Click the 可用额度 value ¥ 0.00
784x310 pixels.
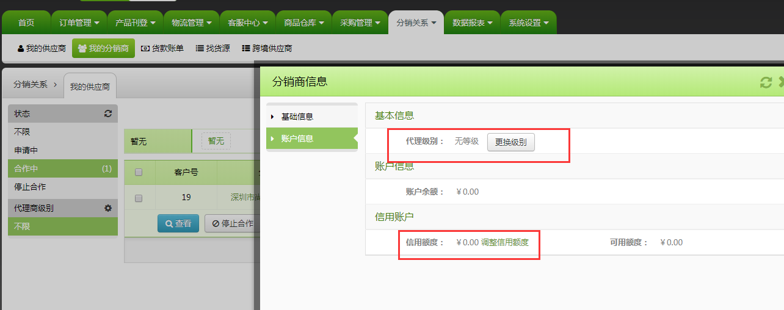click(x=672, y=242)
